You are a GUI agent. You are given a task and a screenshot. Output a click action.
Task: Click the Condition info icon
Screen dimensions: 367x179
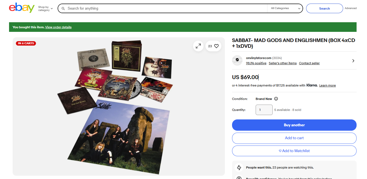click(x=276, y=99)
